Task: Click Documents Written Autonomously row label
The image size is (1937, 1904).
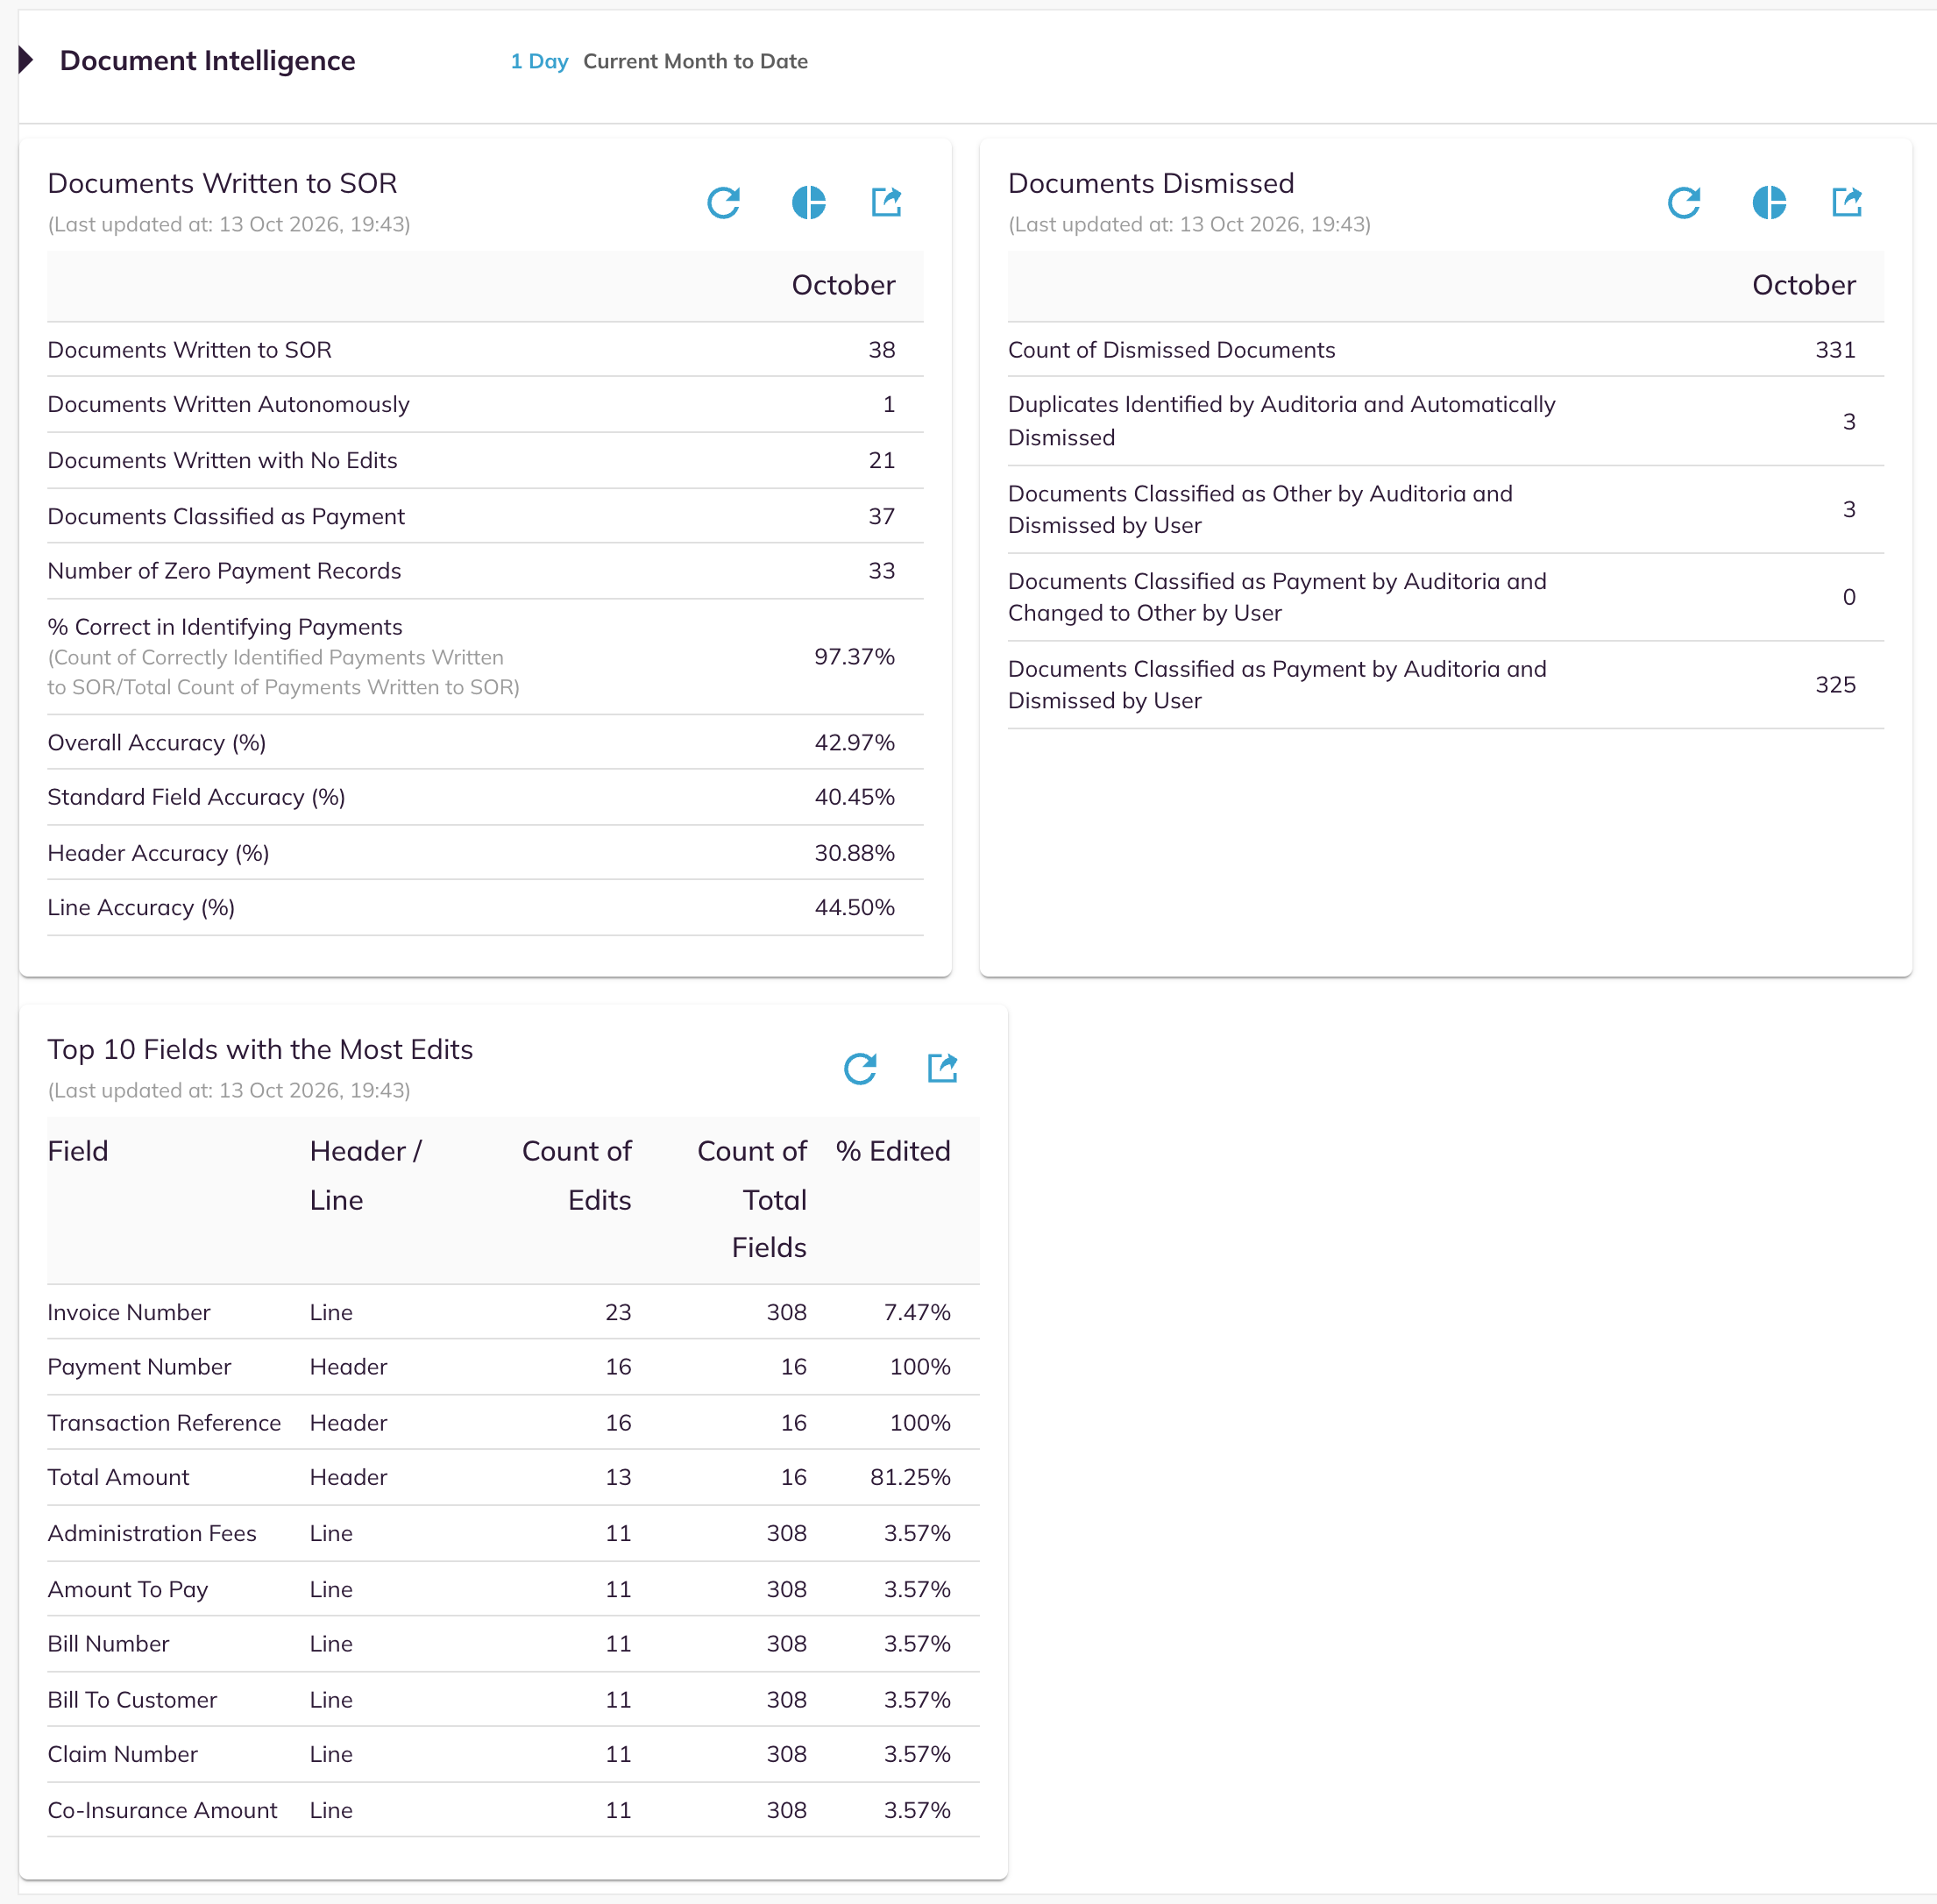Action: pos(228,404)
